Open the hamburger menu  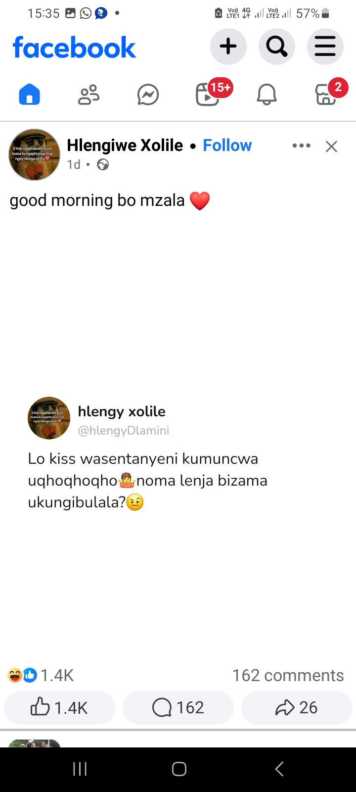[325, 47]
